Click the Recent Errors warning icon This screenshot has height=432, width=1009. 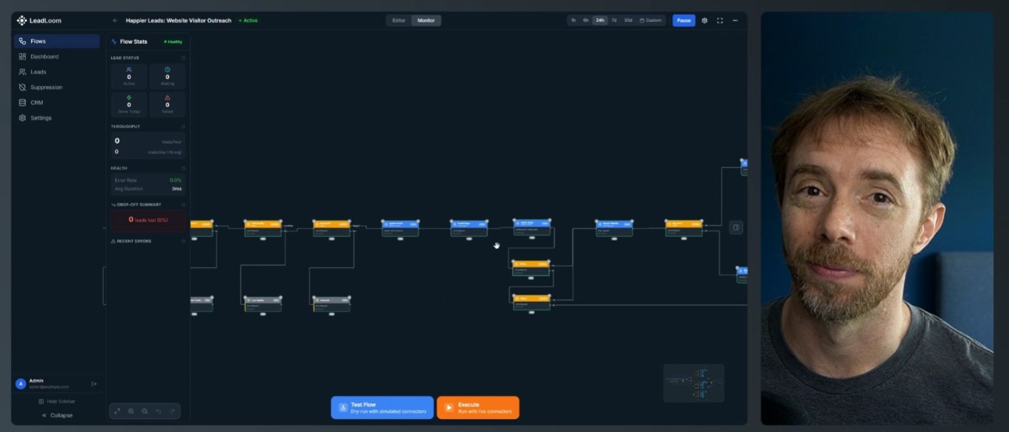[113, 241]
